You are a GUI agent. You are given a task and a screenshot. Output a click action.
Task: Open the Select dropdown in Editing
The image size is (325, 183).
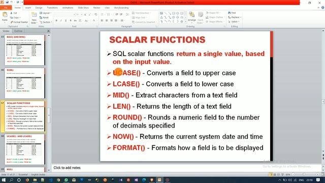234,21
